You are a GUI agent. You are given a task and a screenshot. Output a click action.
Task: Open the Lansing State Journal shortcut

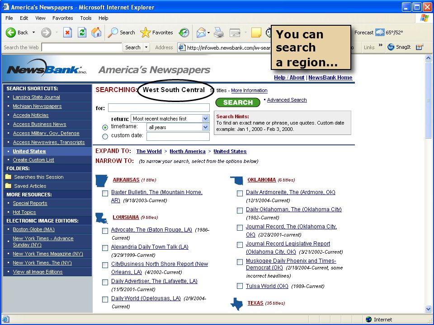coord(36,97)
